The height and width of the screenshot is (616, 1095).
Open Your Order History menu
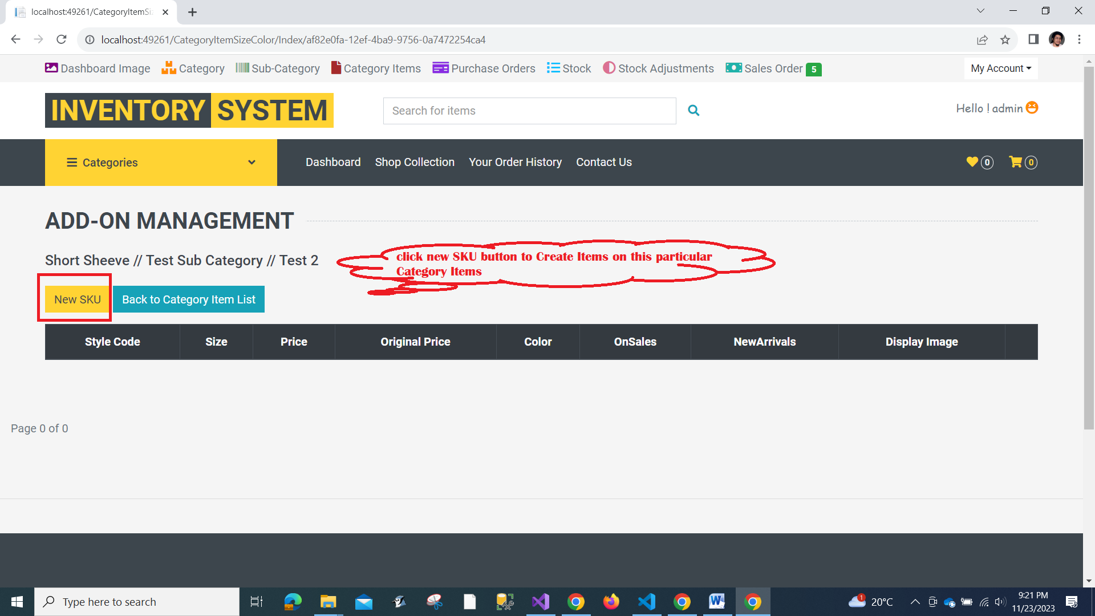[515, 163]
